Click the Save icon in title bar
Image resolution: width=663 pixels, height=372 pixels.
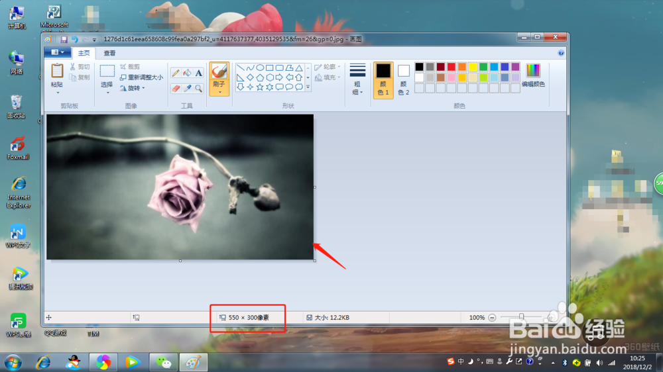(x=64, y=39)
